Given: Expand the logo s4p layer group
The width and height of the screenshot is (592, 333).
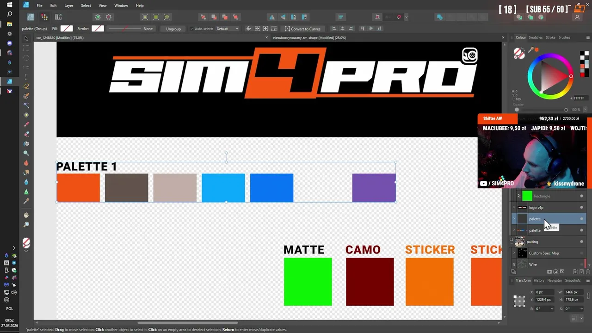Looking at the screenshot, I should [x=514, y=208].
